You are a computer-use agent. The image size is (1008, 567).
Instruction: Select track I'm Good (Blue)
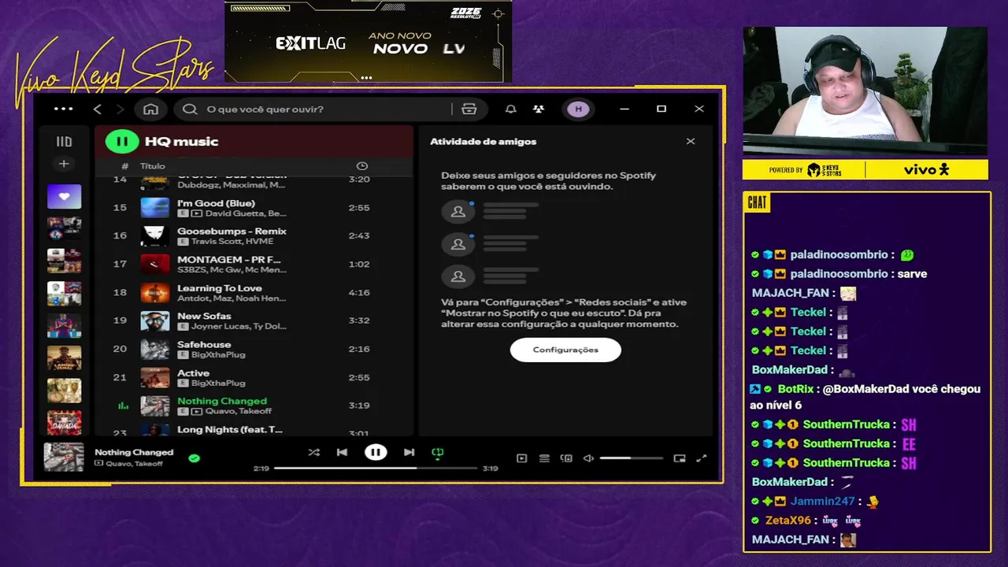pyautogui.click(x=254, y=208)
